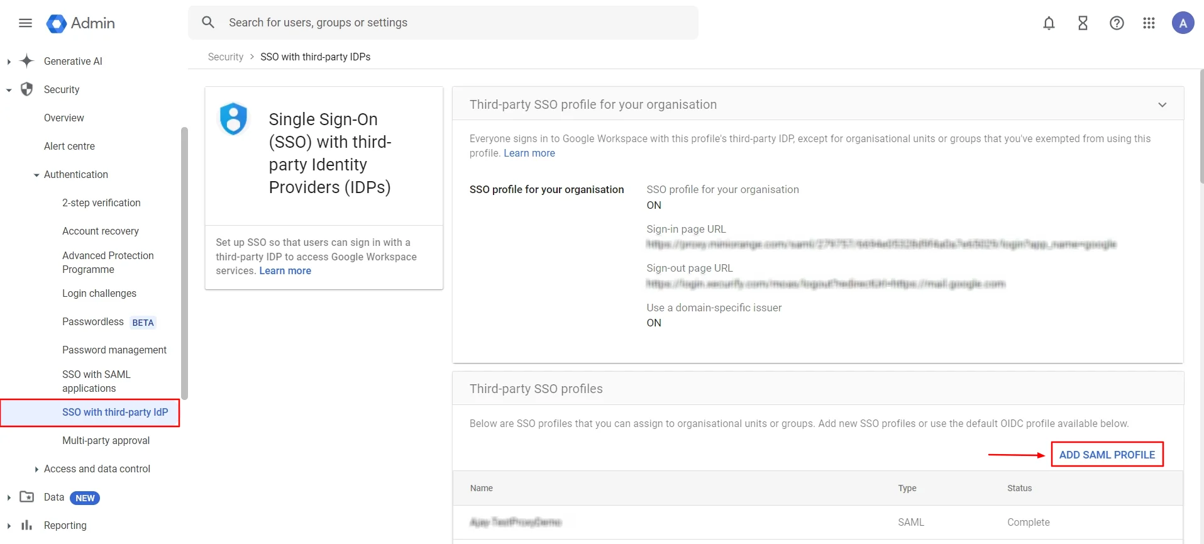Viewport: 1204px width, 544px height.
Task: Click the search magnifier icon
Action: click(x=208, y=23)
